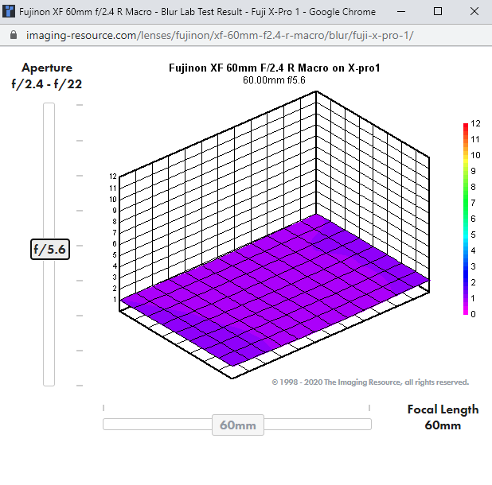
Task: Minimize the Chrome window
Action: coord(401,12)
